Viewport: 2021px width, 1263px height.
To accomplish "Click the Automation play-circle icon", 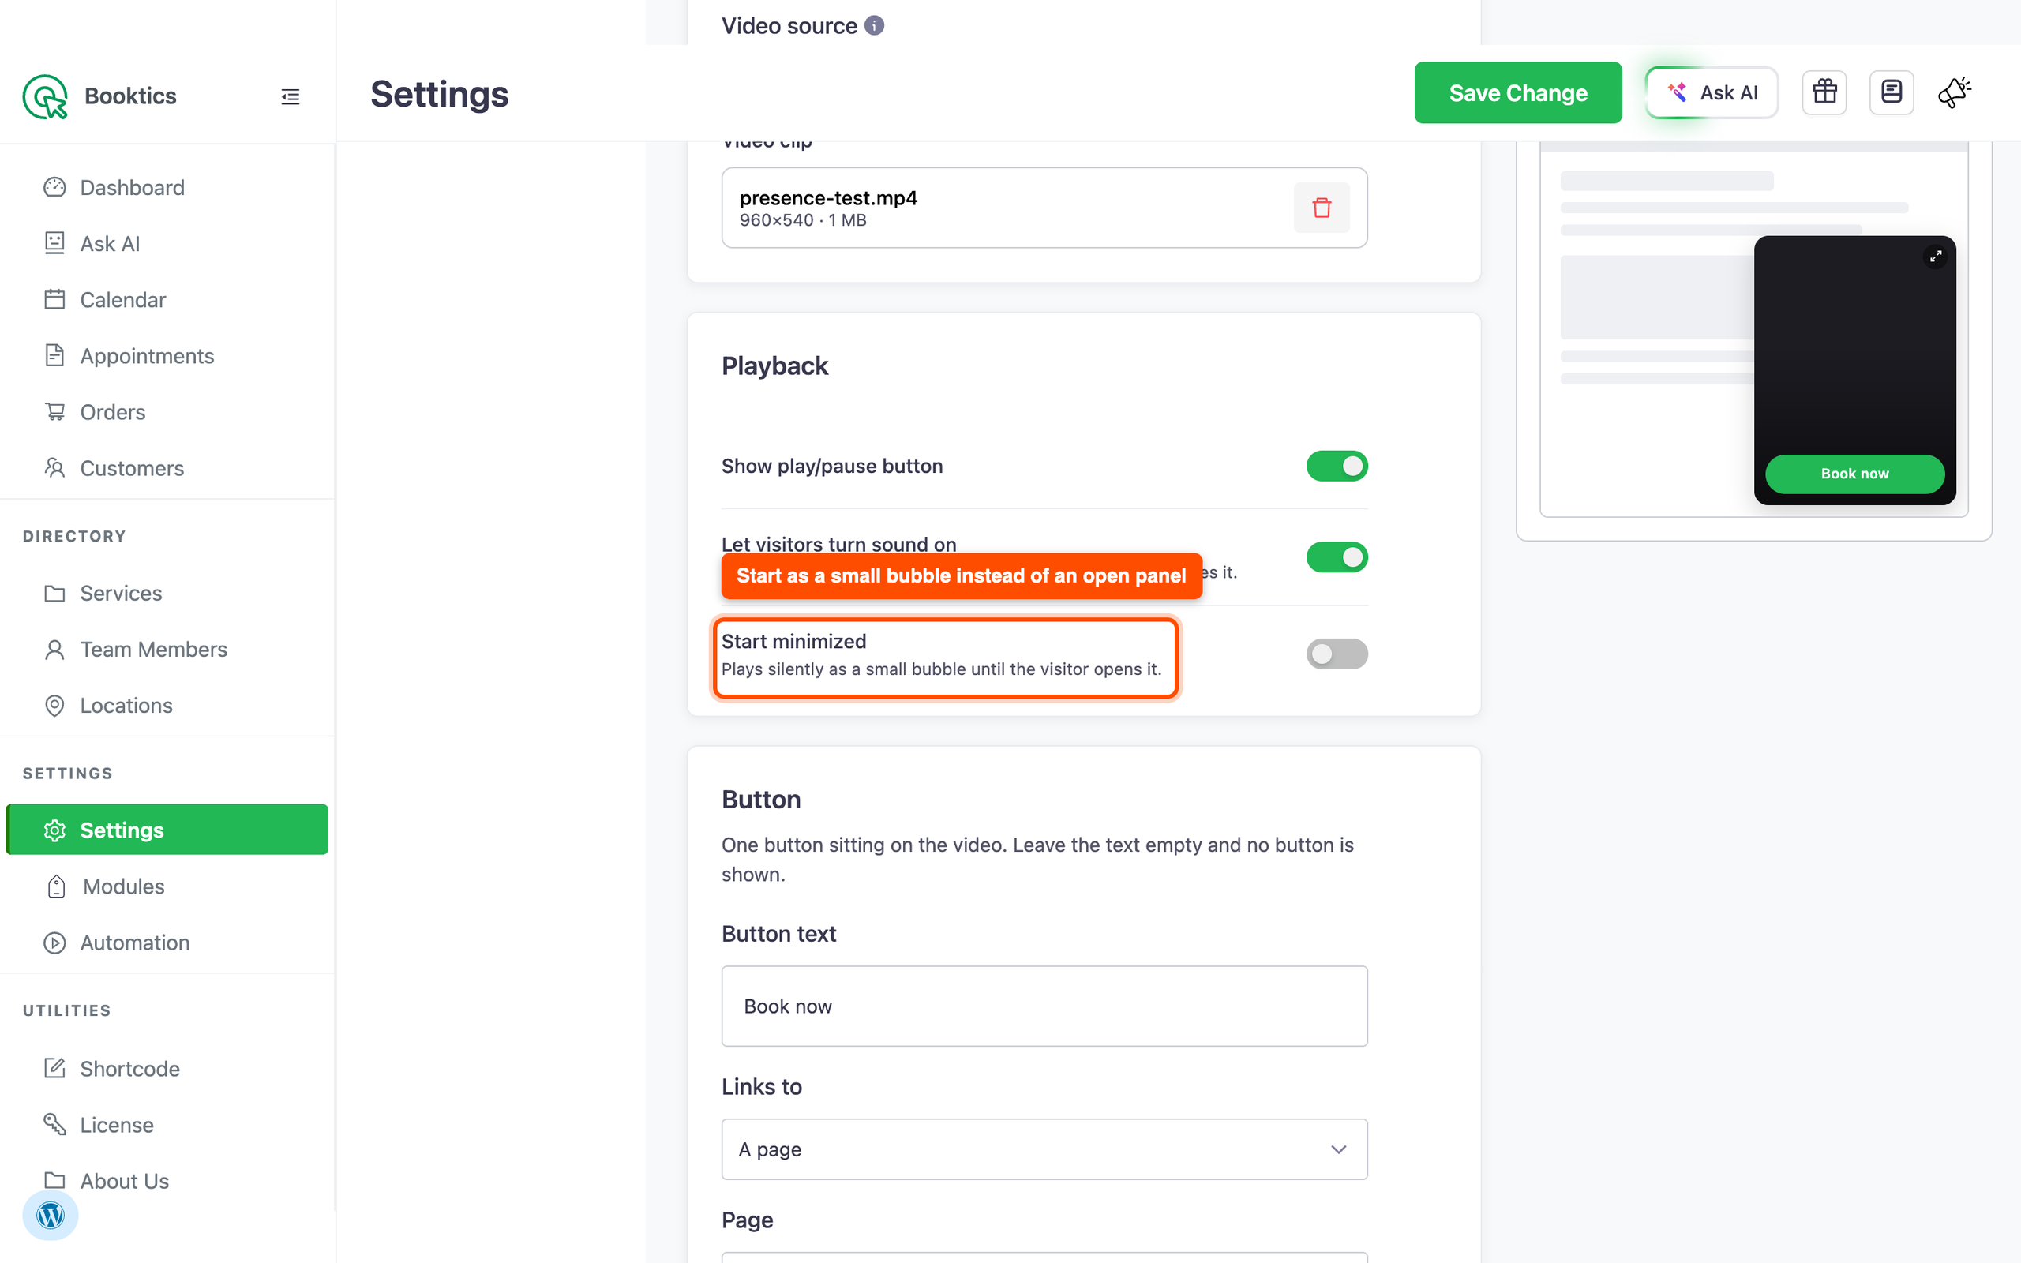I will [54, 943].
